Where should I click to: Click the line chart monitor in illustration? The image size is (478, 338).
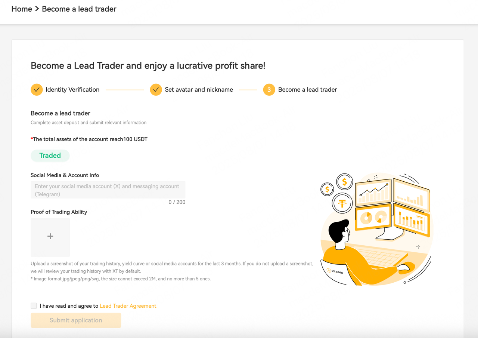pyautogui.click(x=373, y=193)
